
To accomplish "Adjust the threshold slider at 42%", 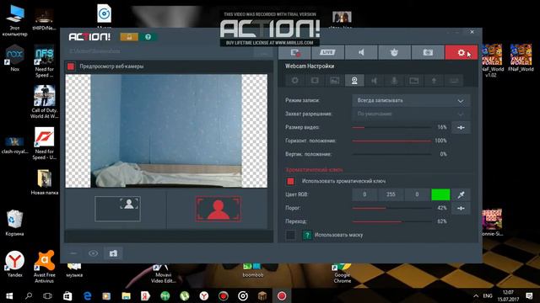I will 391,208.
